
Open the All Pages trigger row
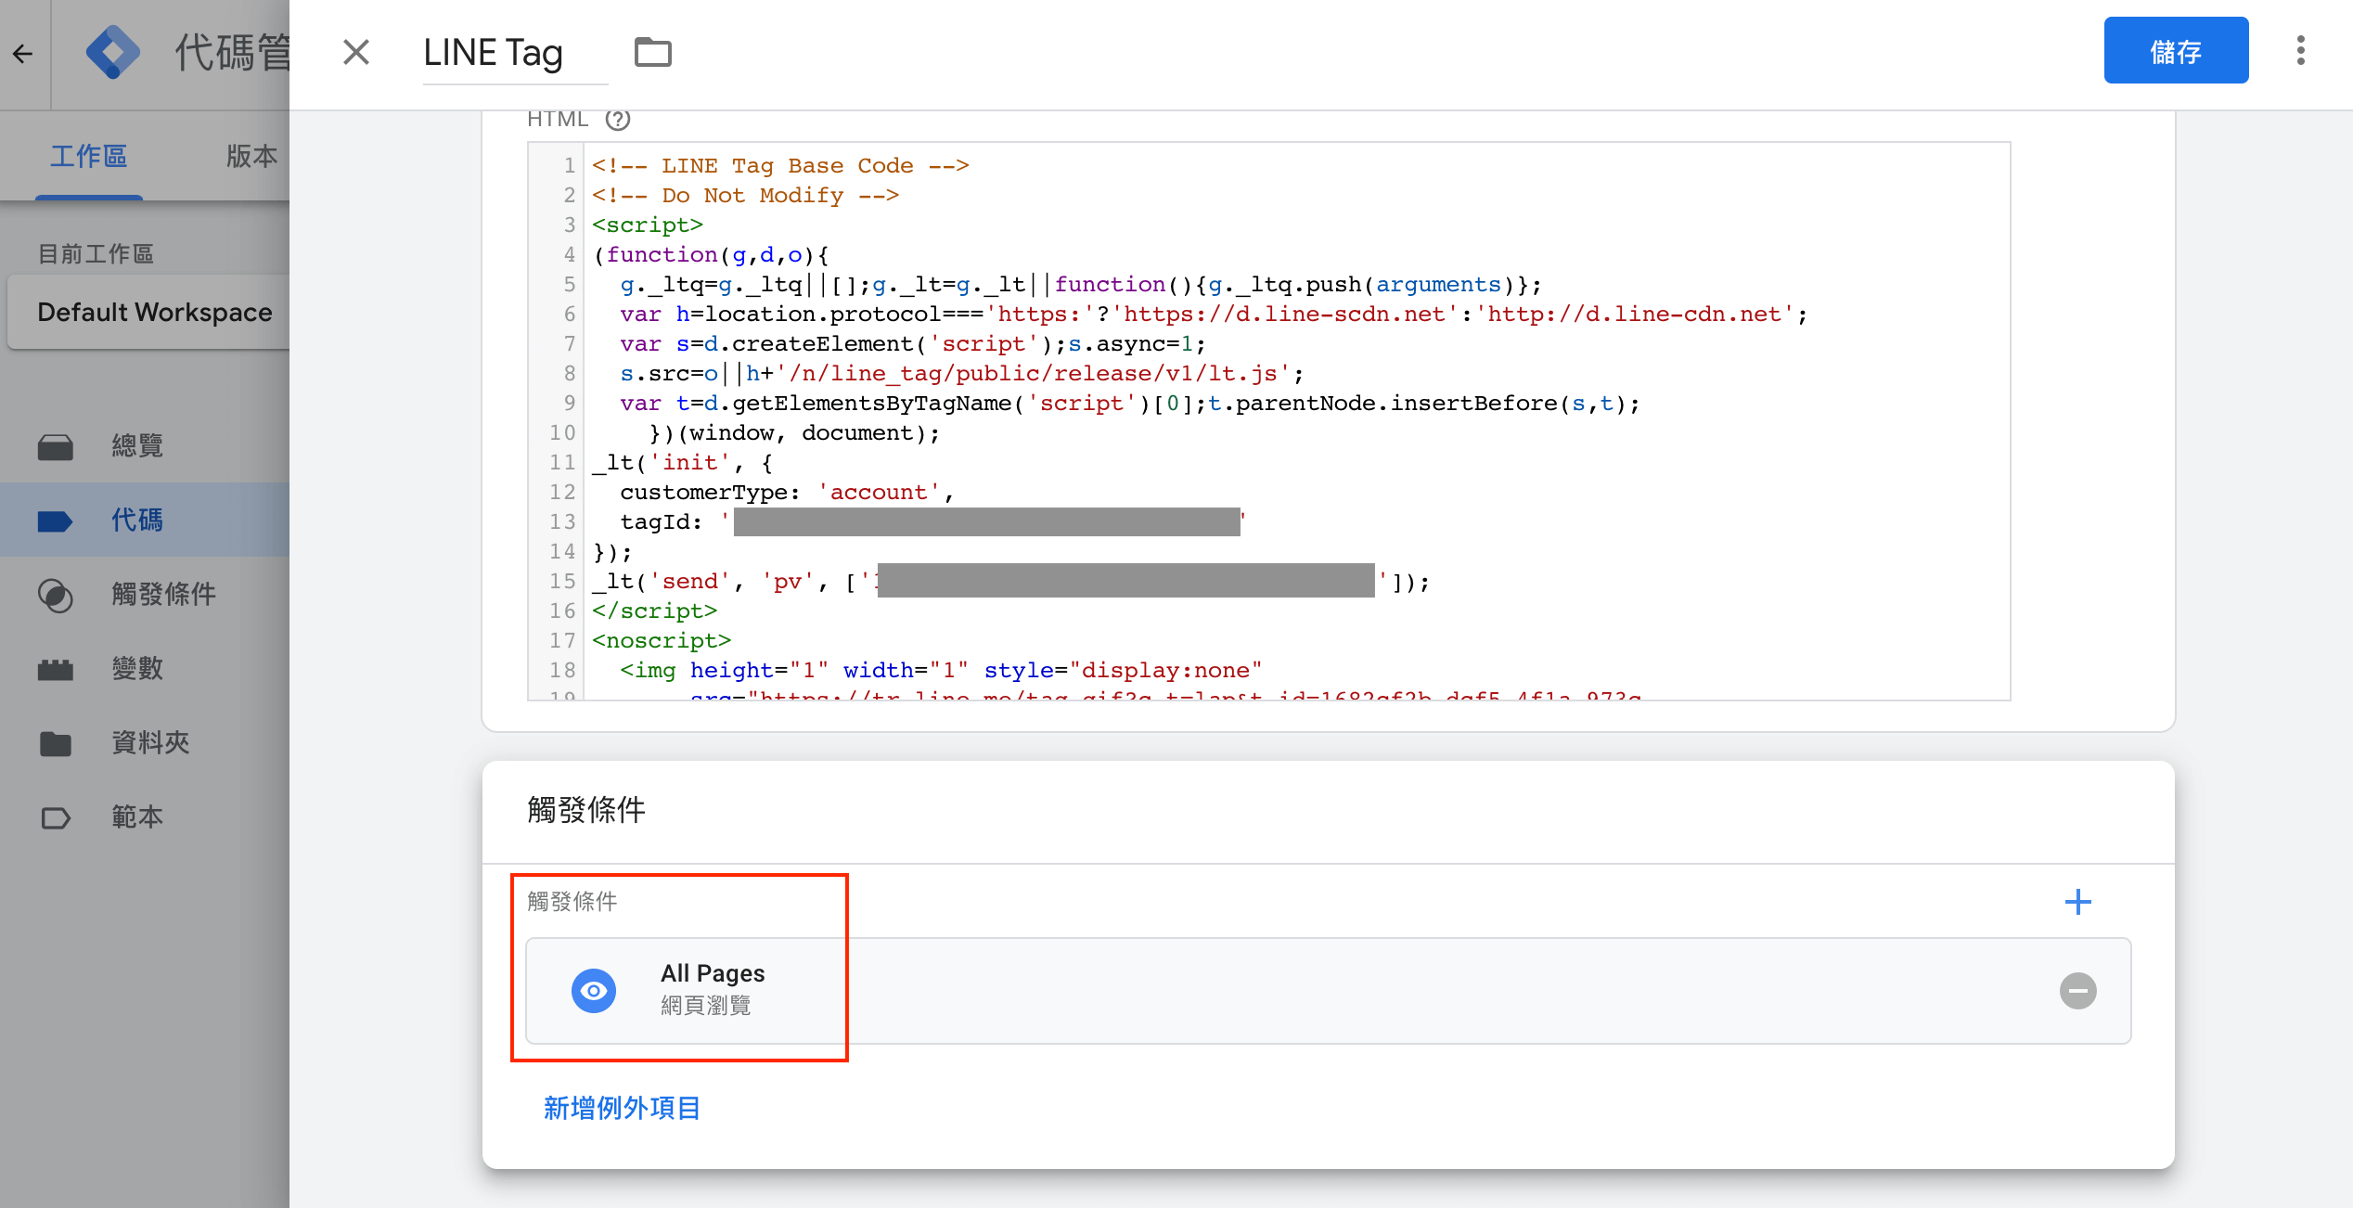tap(1328, 991)
